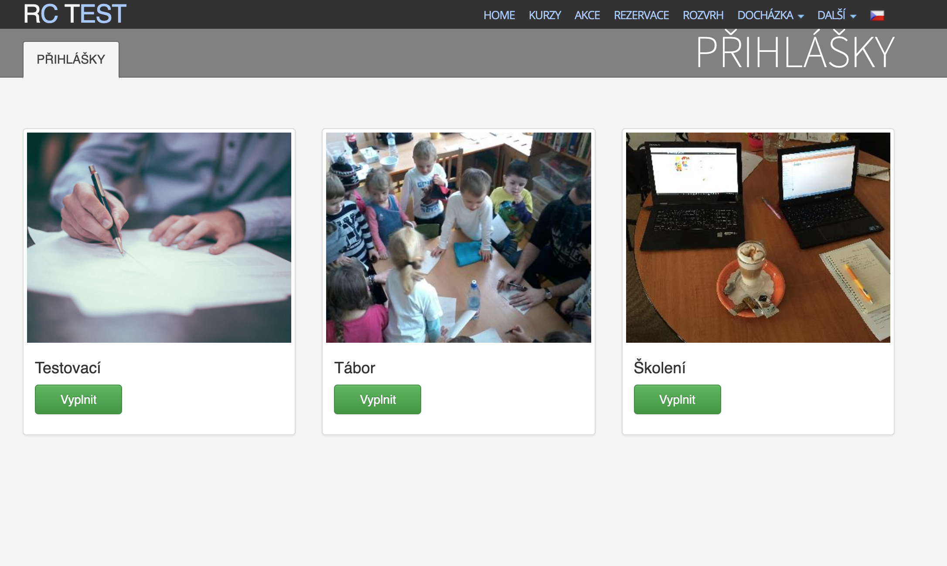This screenshot has width=947, height=566.
Task: Open the DALŠÍ dropdown menu
Action: 837,15
